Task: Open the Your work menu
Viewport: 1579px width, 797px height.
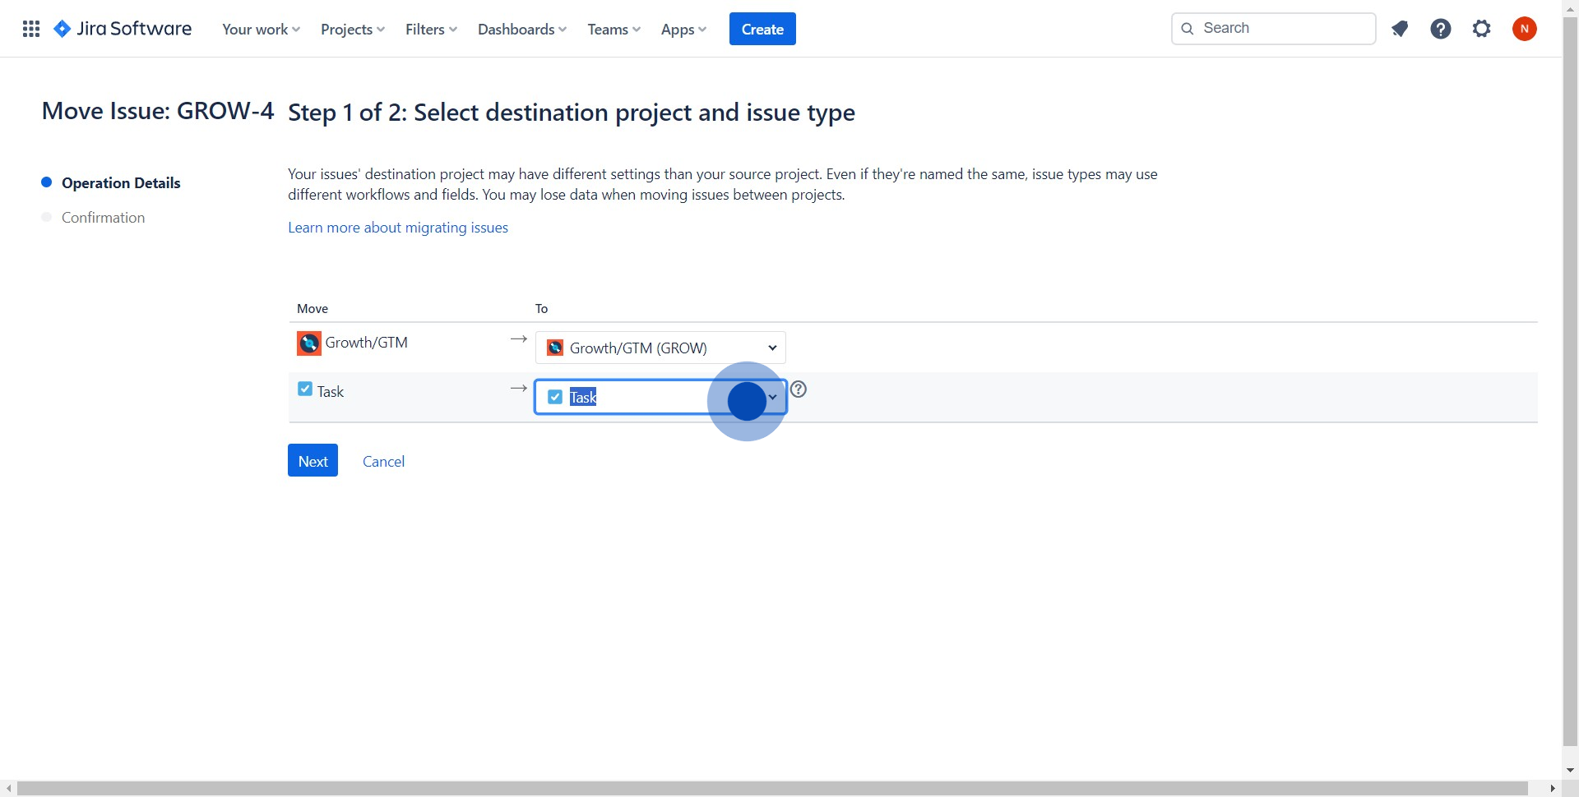Action: pyautogui.click(x=261, y=29)
